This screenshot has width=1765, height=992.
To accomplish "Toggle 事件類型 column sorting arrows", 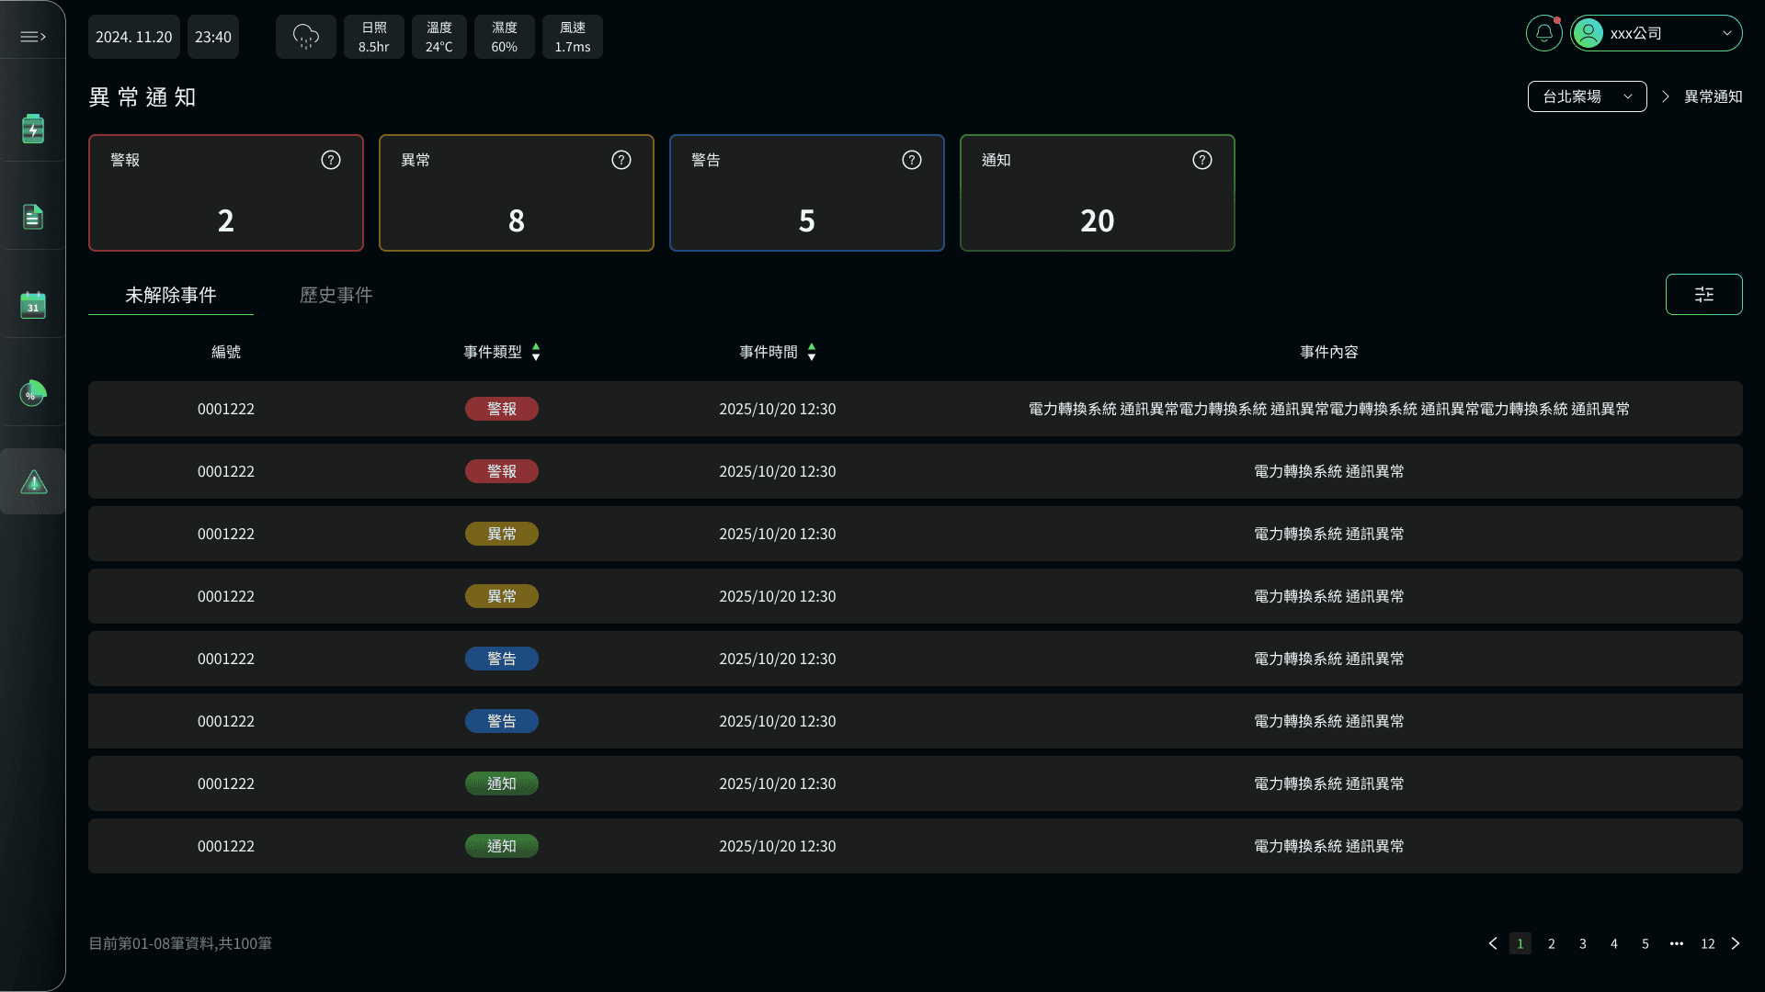I will [x=536, y=352].
